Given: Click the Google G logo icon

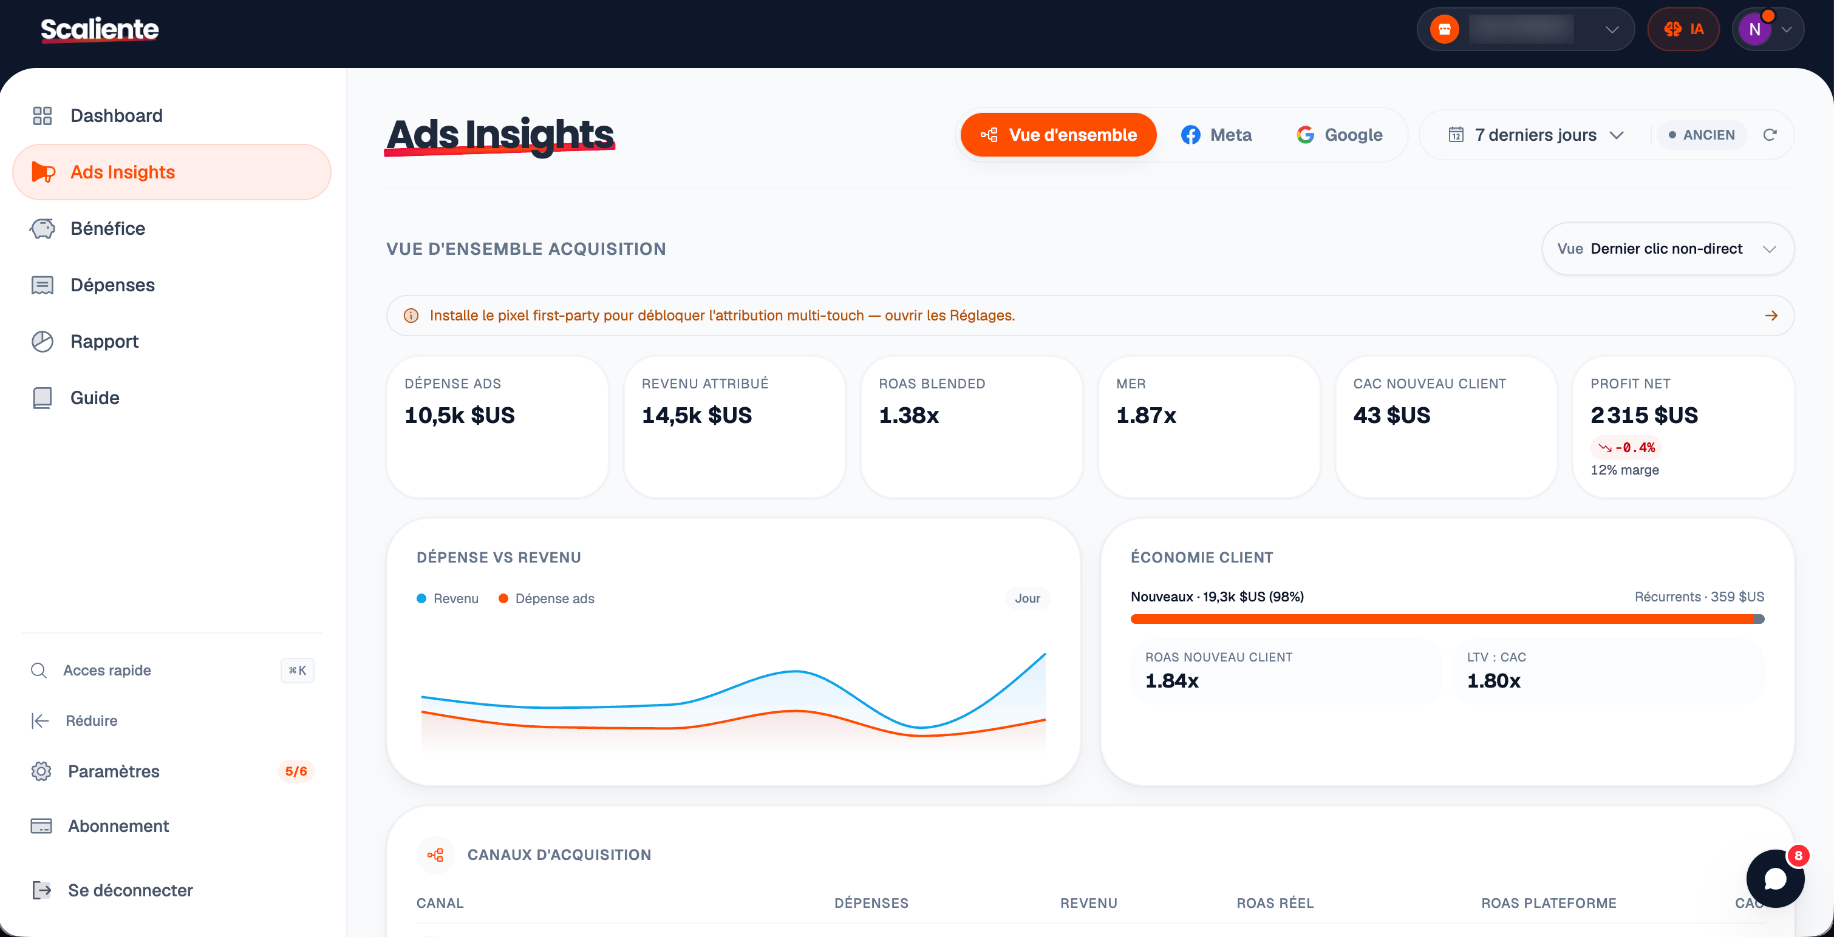Looking at the screenshot, I should (x=1305, y=135).
